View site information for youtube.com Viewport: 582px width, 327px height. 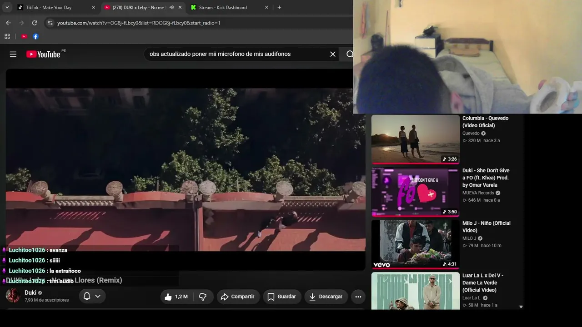point(50,23)
